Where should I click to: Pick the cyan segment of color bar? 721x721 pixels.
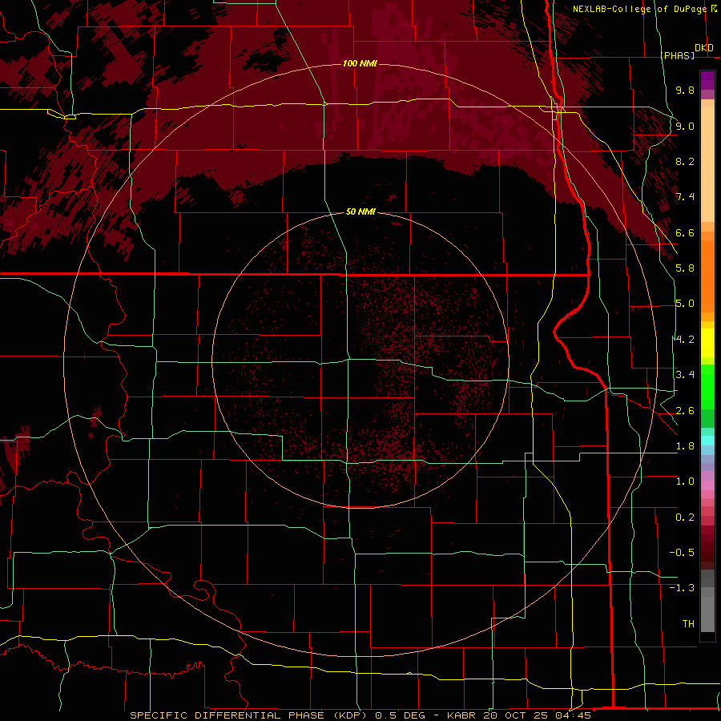click(707, 441)
